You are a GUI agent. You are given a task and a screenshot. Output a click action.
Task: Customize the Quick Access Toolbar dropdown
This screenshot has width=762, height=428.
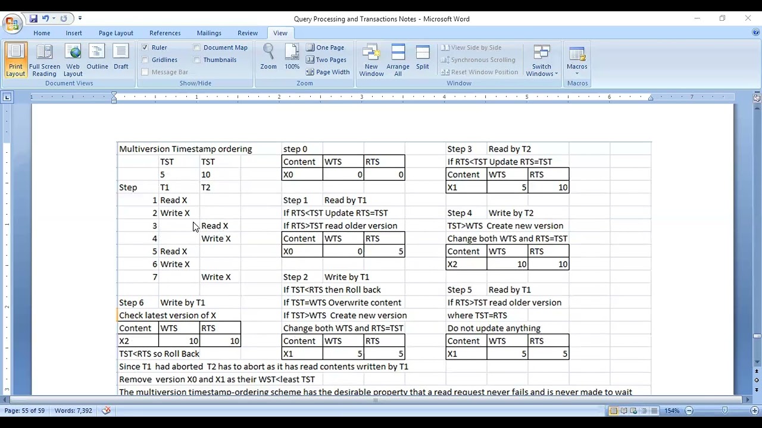click(80, 18)
